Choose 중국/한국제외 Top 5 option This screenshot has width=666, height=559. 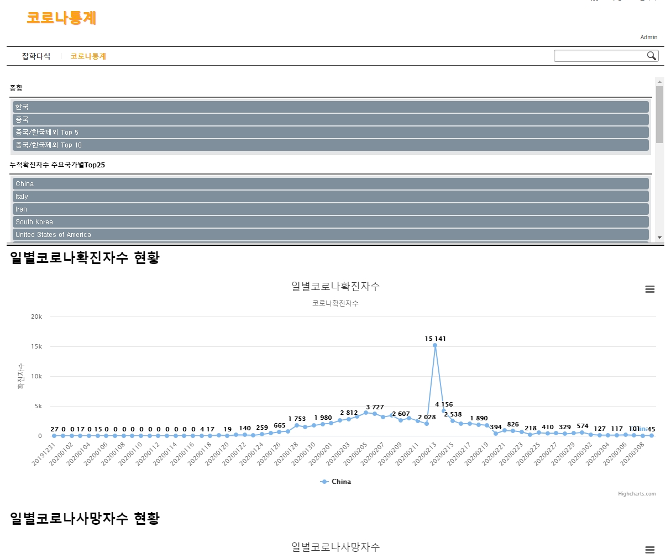[331, 133]
